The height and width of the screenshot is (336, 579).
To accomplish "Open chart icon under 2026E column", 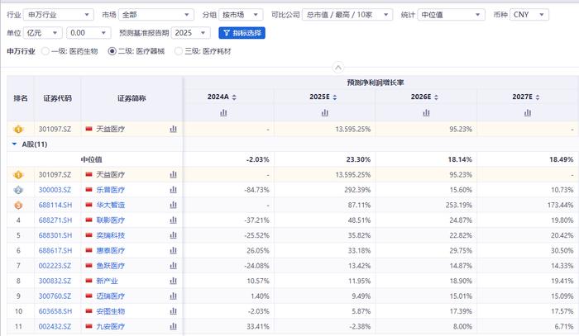I will coord(426,112).
